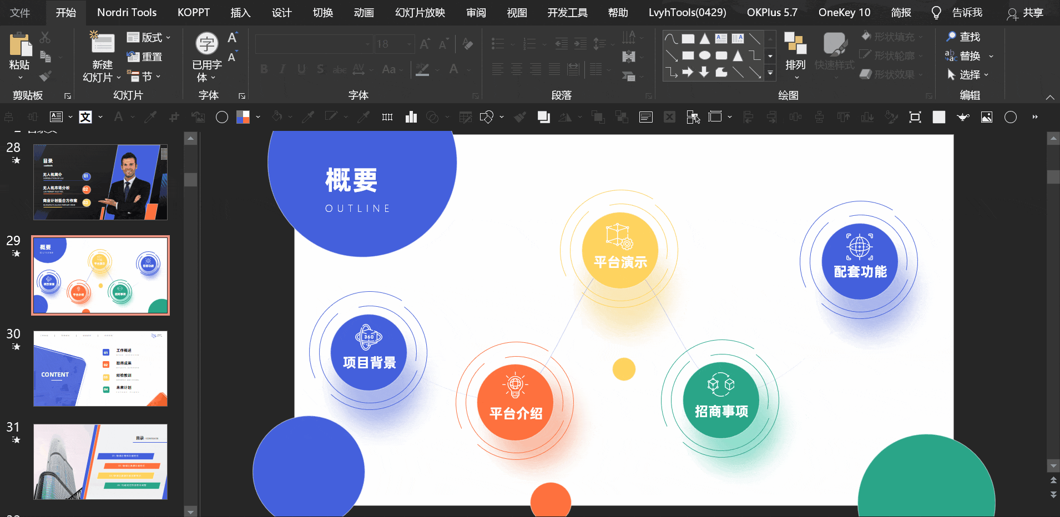This screenshot has width=1060, height=517.
Task: Open the Used Fonts (已用字体) dropdown
Action: click(x=207, y=57)
